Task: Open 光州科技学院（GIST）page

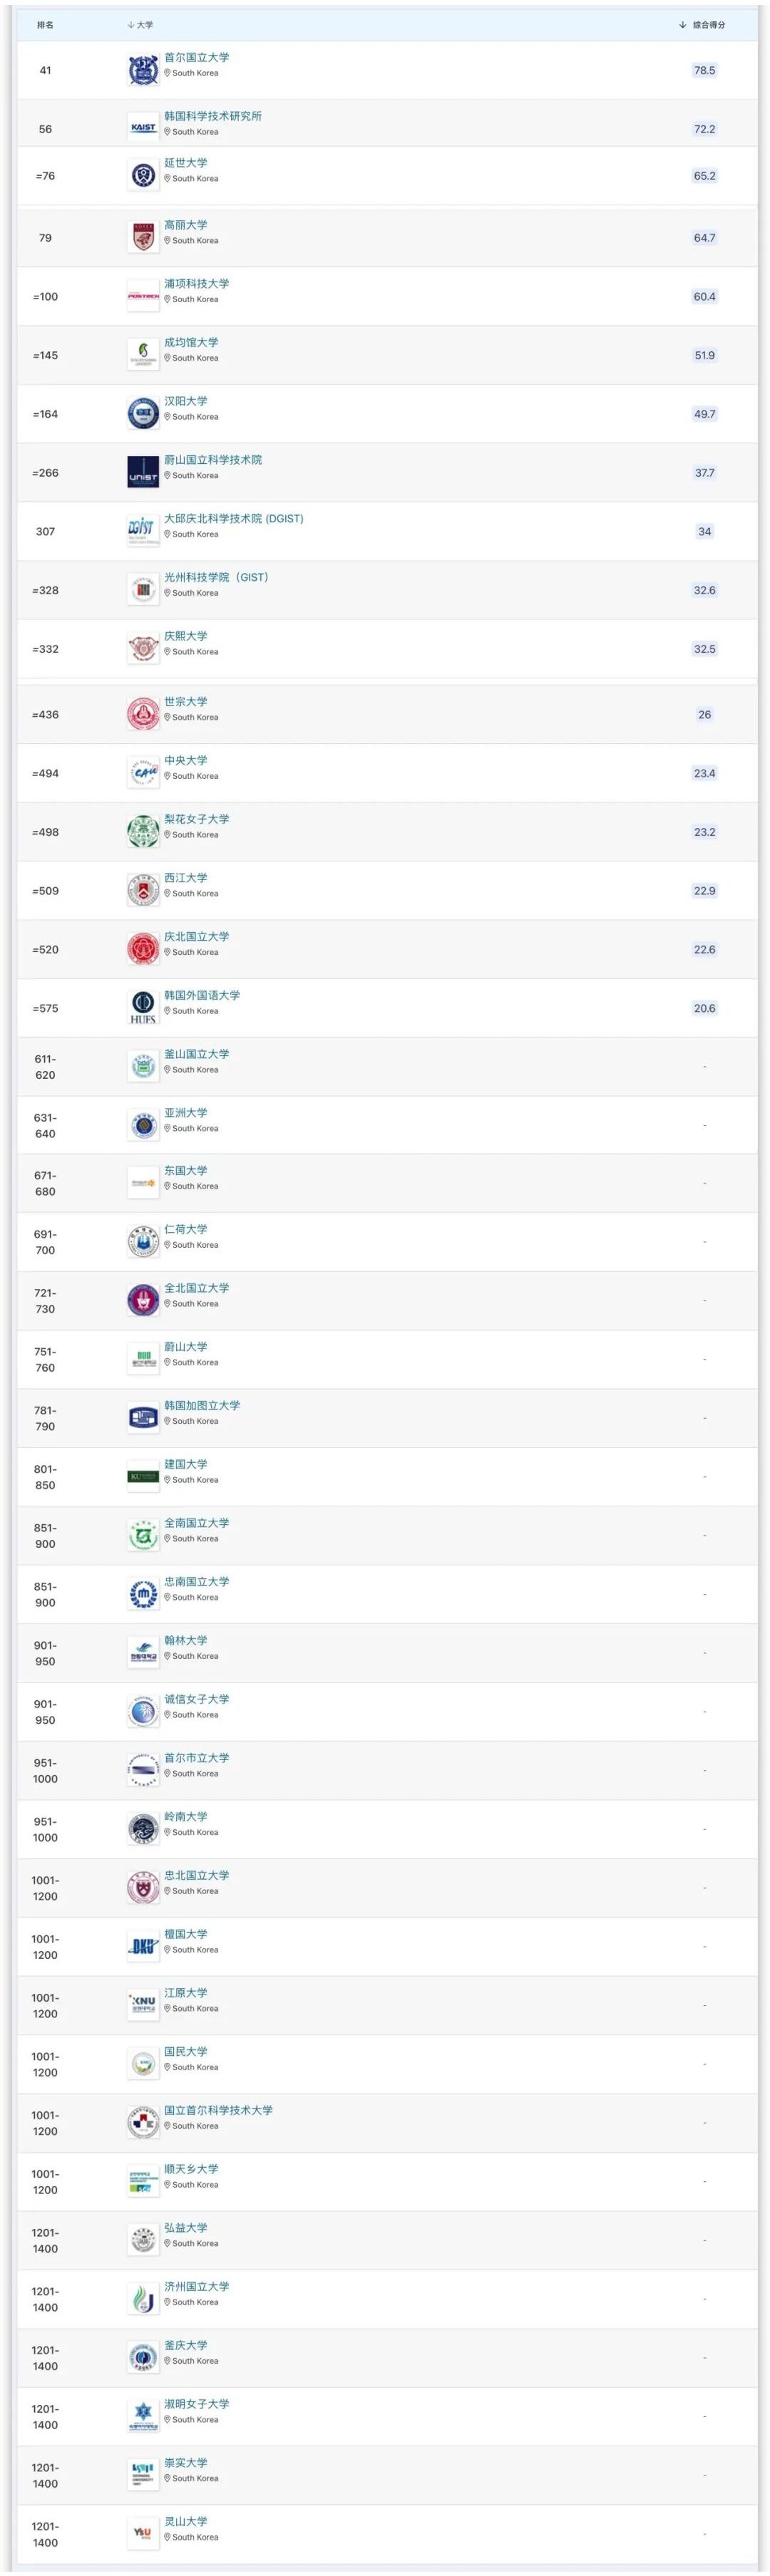Action: pyautogui.click(x=216, y=577)
